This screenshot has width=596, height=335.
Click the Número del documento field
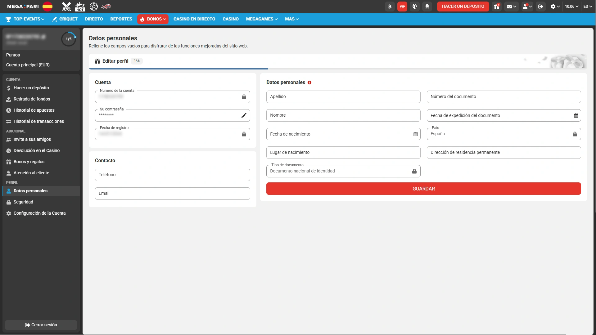[504, 97]
